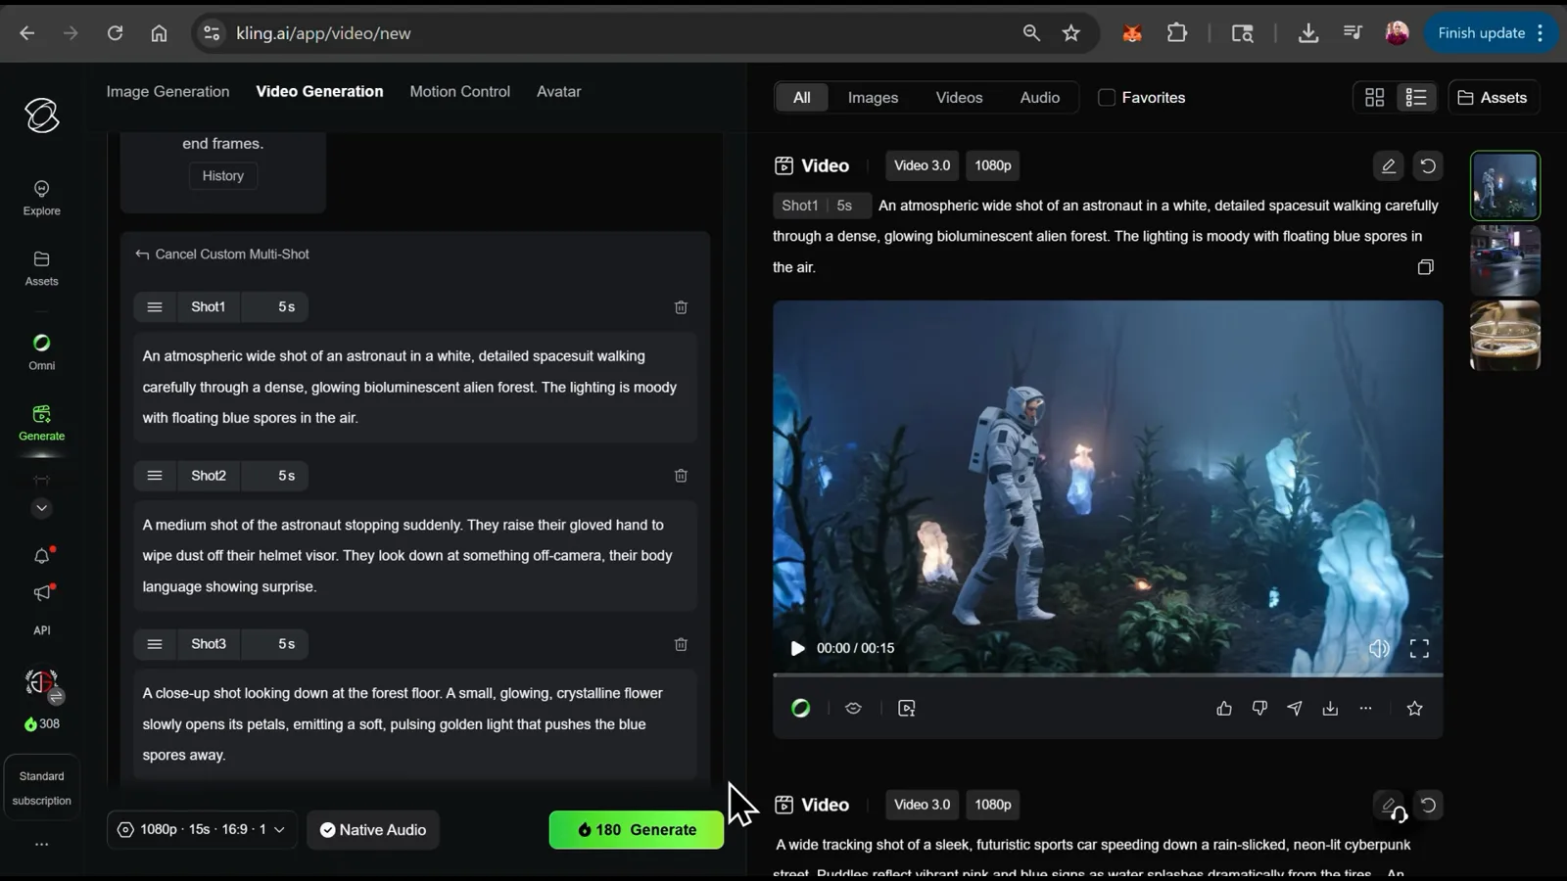Delete Shot2 with its trash icon
Viewport: 1567px width, 881px height.
coord(681,476)
